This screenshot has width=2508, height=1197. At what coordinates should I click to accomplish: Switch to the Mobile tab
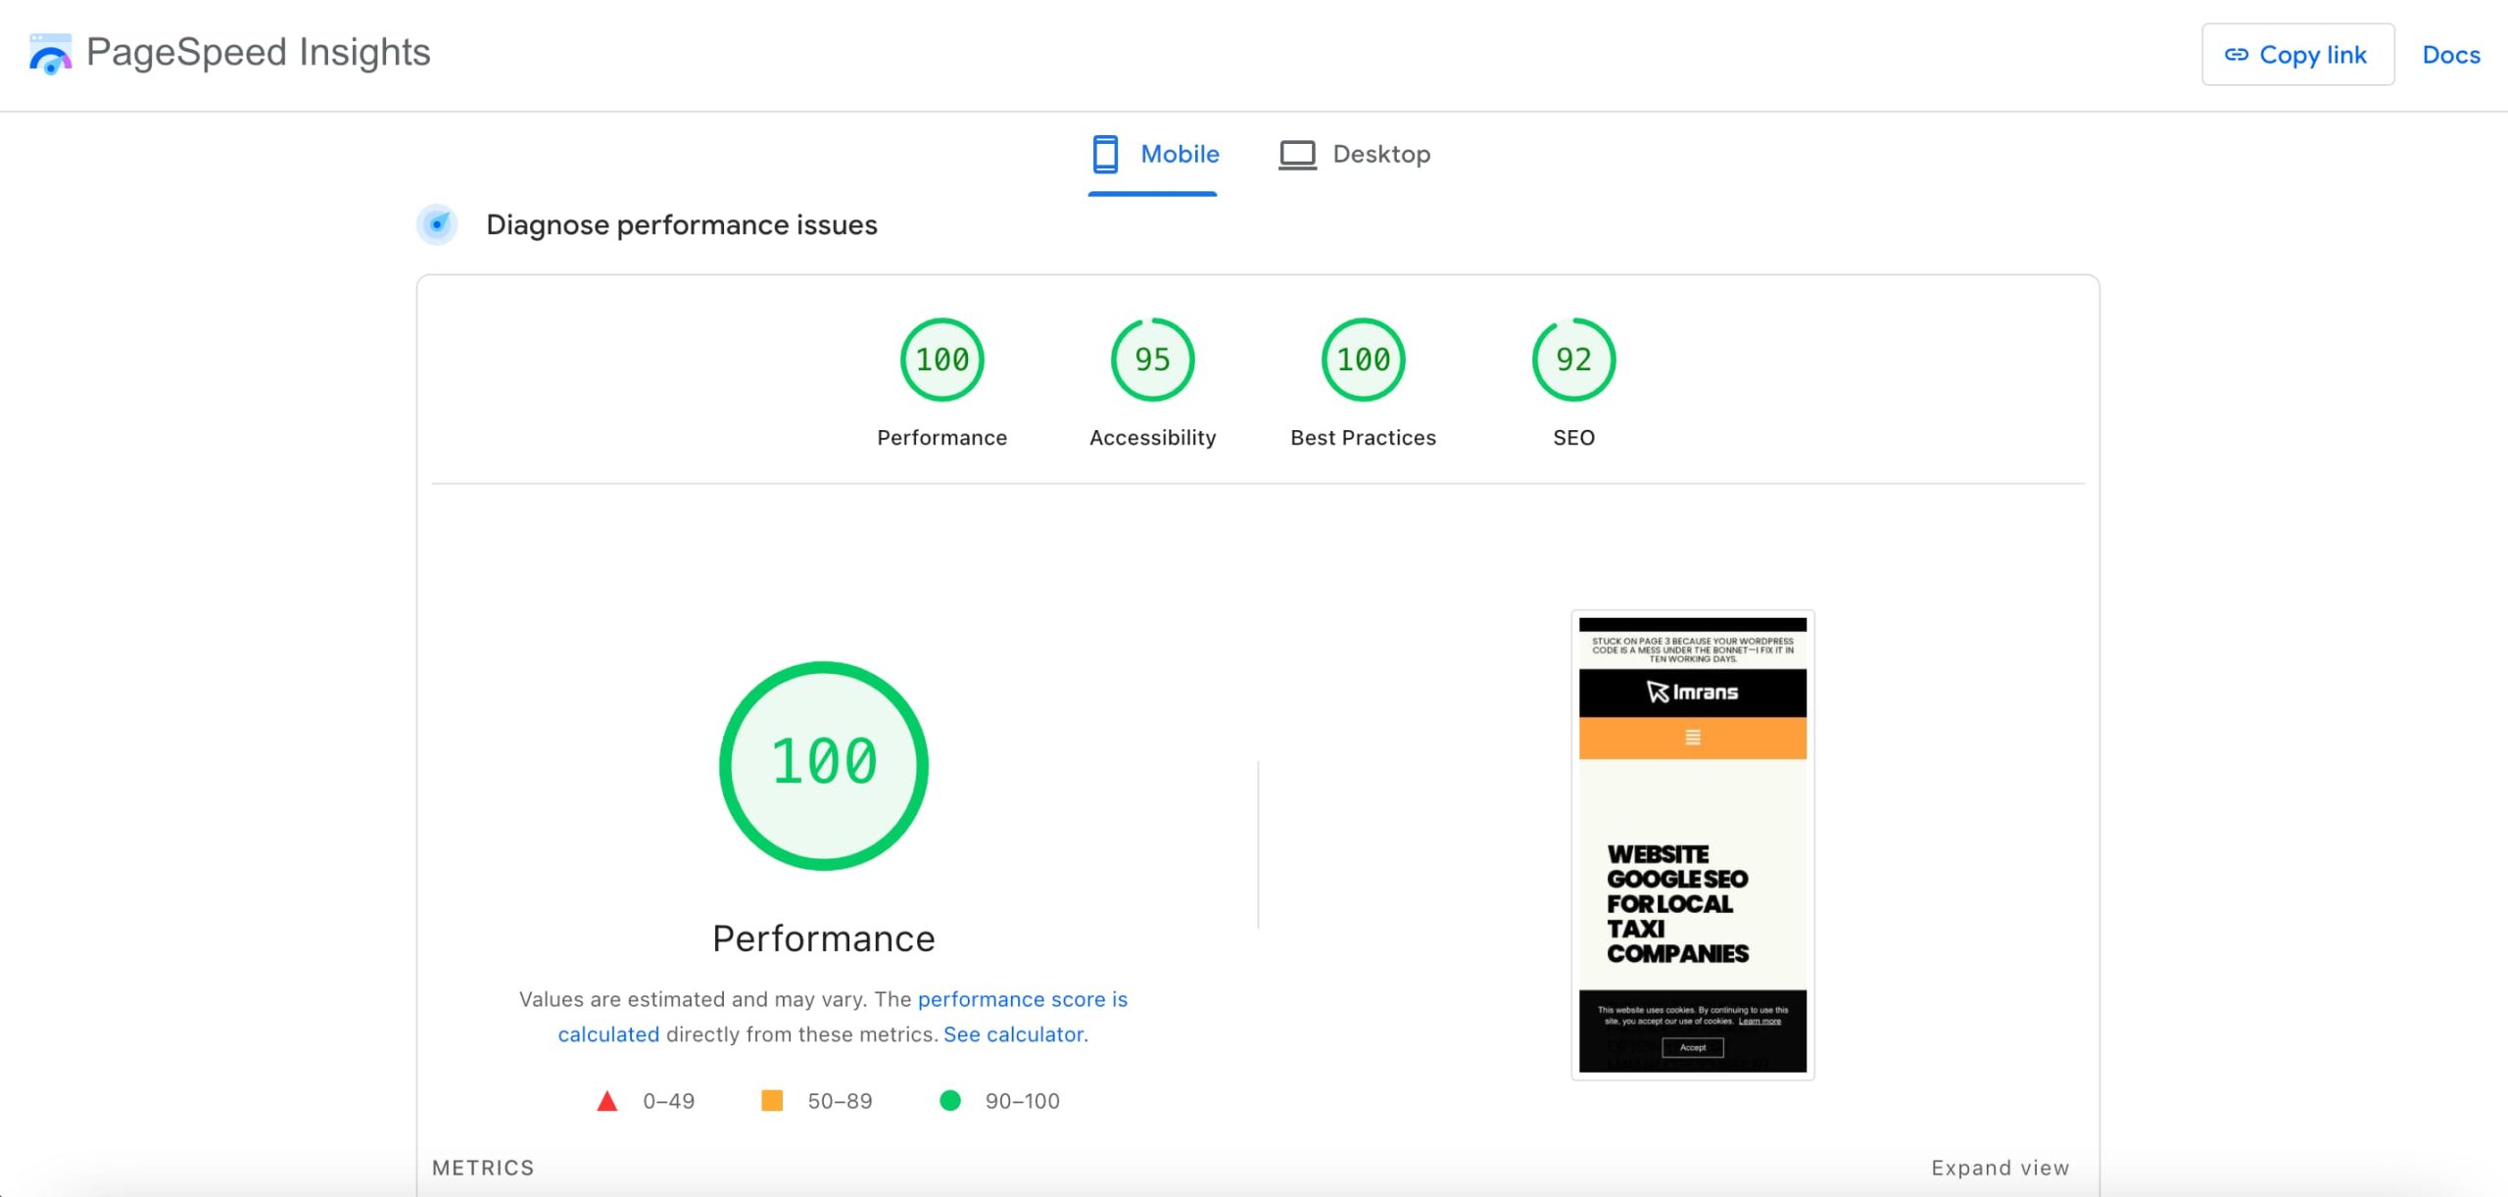coord(1154,155)
